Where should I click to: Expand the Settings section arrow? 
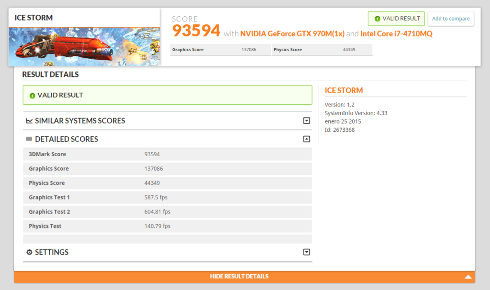(307, 252)
